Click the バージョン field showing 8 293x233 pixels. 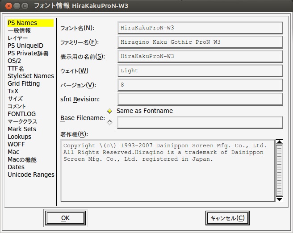200,85
